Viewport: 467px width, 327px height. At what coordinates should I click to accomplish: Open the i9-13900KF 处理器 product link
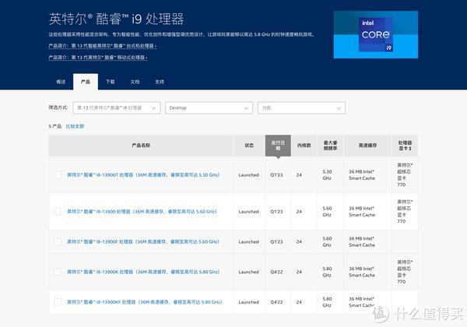pos(145,302)
